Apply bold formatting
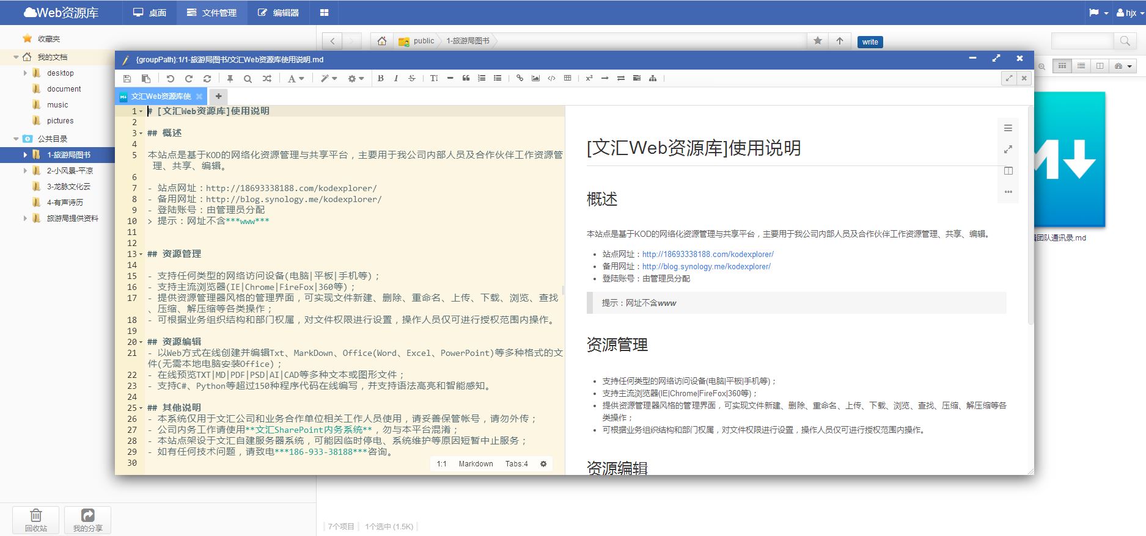This screenshot has width=1146, height=536. [x=381, y=78]
